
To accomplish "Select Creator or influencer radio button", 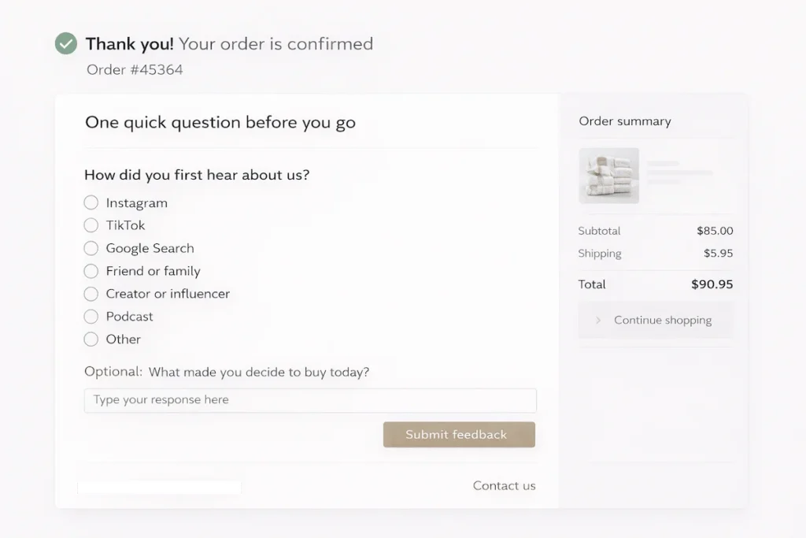I will pyautogui.click(x=91, y=294).
